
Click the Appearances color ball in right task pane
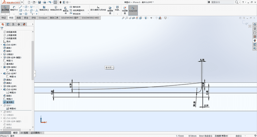[255, 40]
